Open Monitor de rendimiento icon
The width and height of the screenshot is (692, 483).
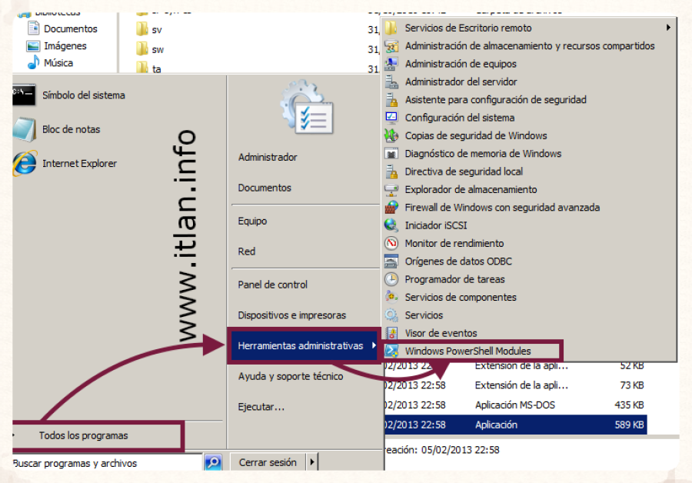[391, 243]
